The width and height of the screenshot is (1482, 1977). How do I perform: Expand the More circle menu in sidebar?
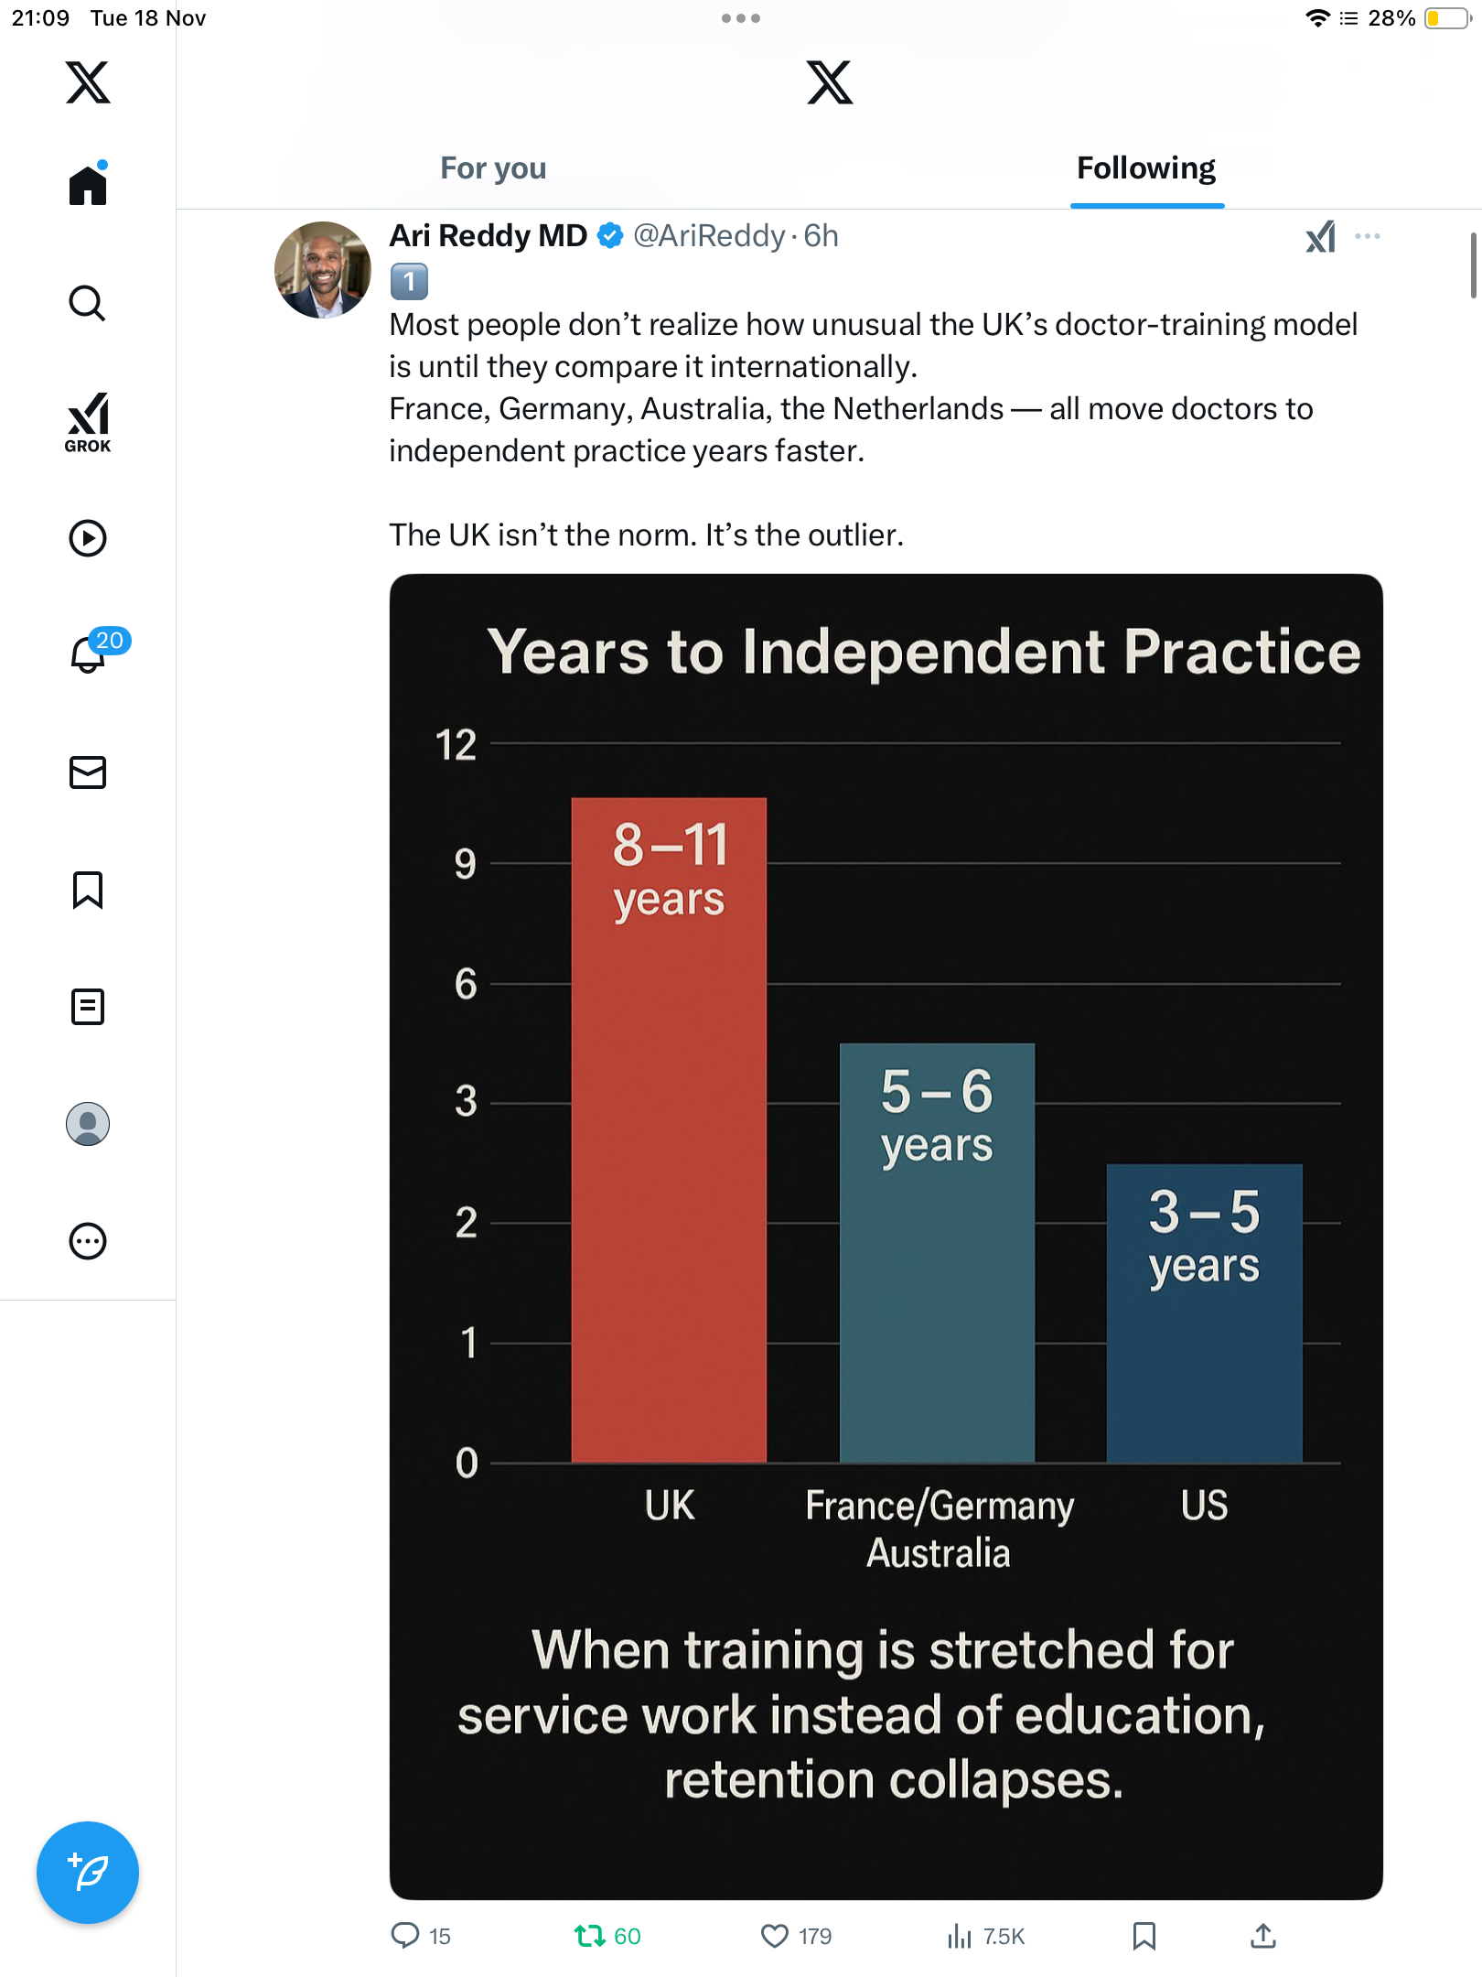tap(88, 1241)
